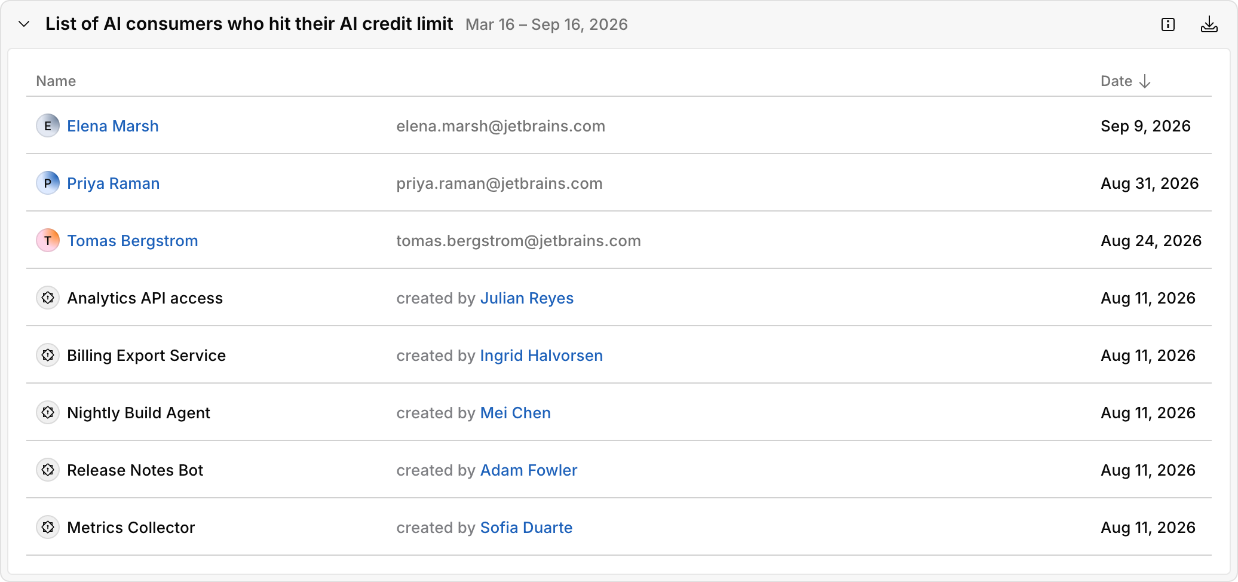Click the Nightly Build Agent application icon
1238x582 pixels.
48,413
